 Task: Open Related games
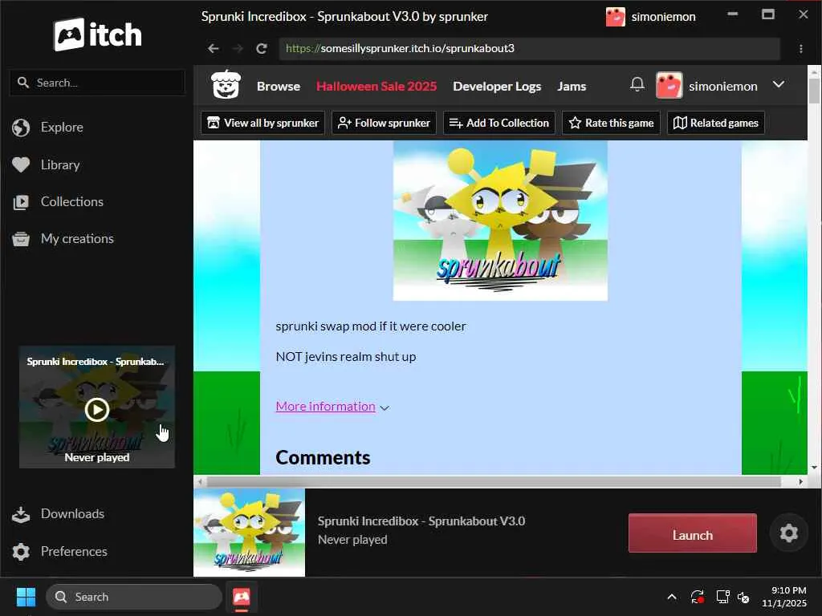(715, 123)
